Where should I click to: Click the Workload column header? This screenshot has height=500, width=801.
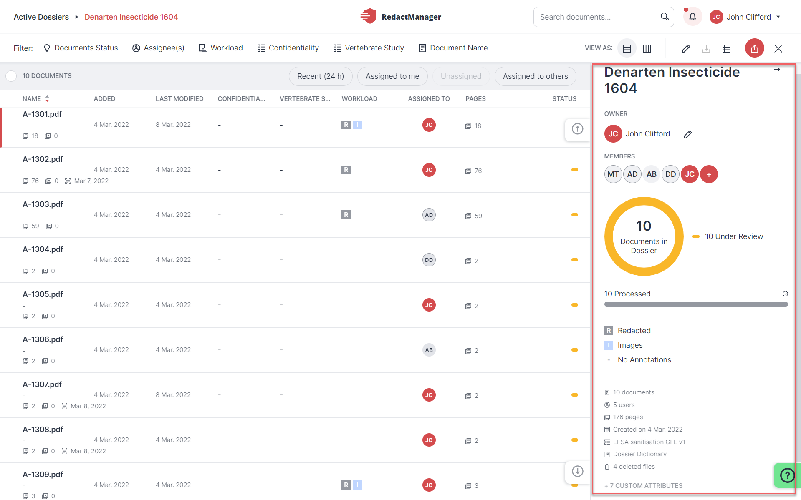(359, 99)
